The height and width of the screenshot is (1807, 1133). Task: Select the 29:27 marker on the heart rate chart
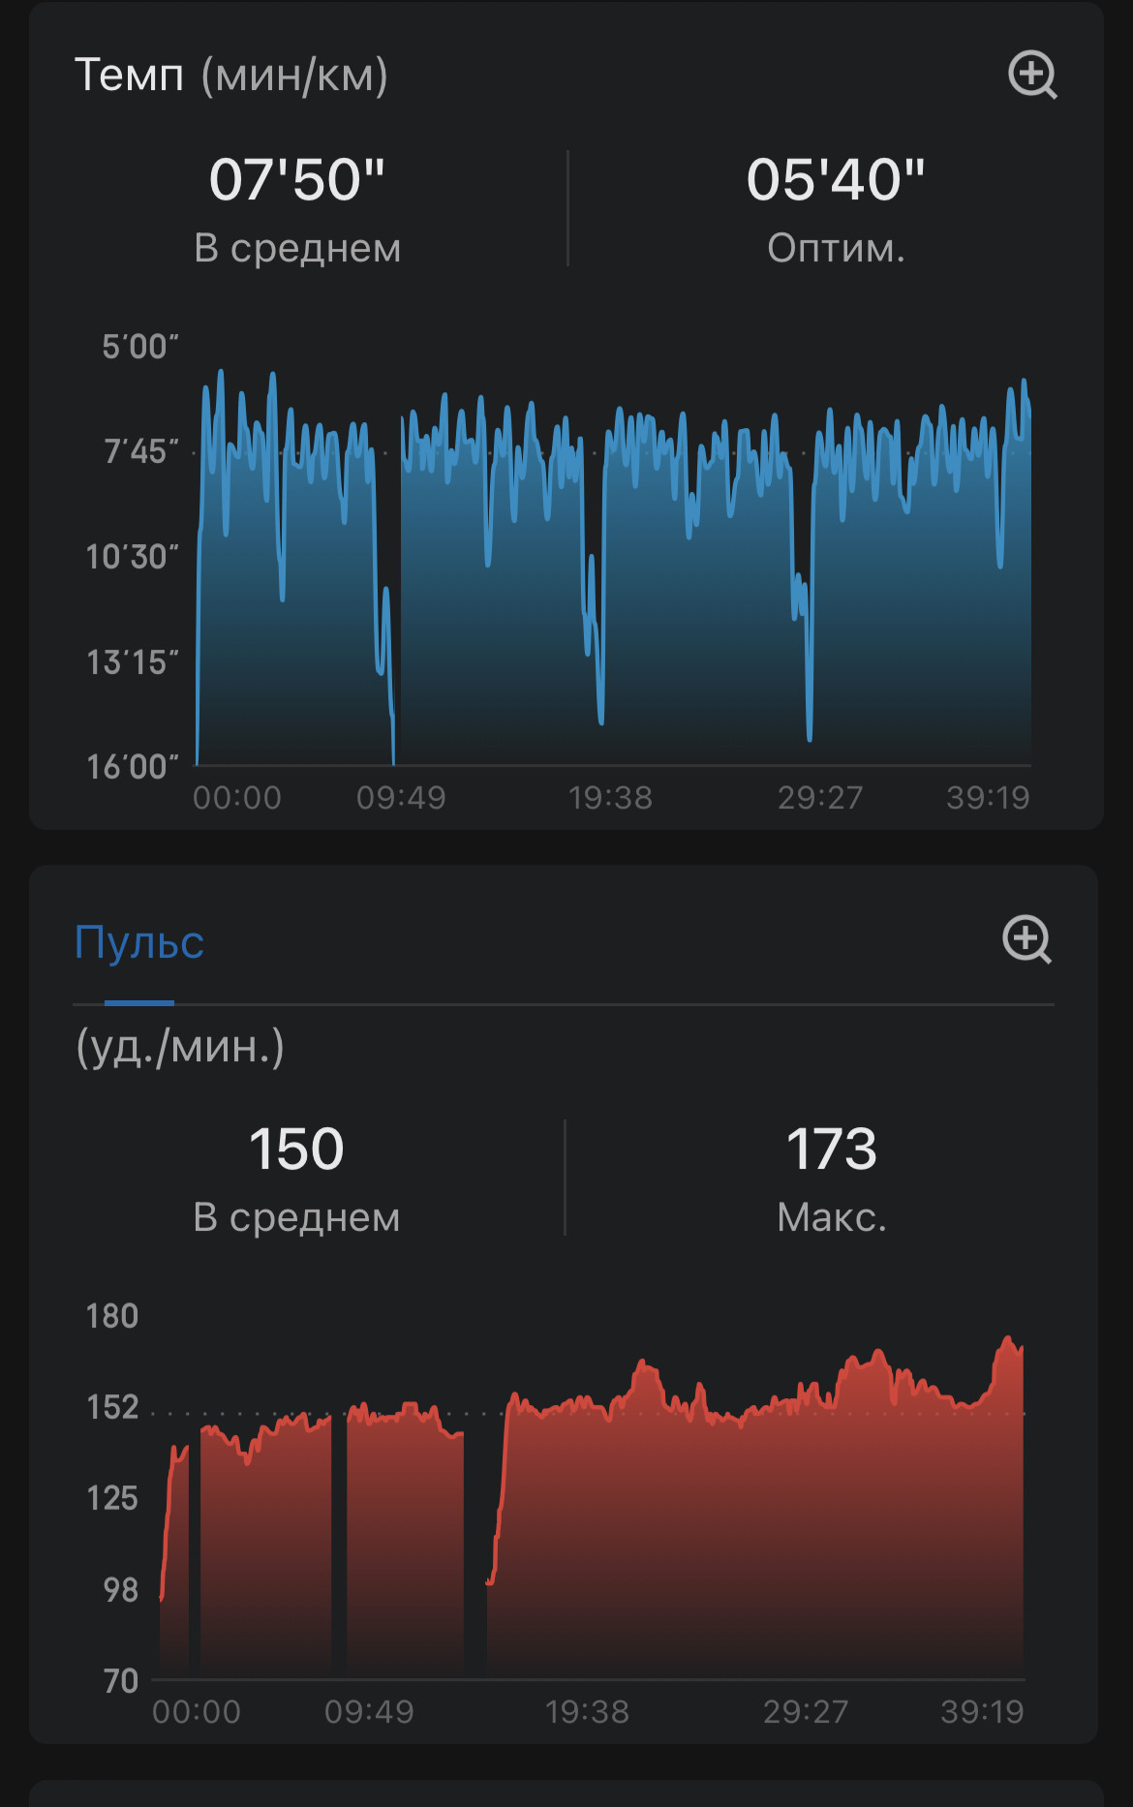tap(806, 1712)
